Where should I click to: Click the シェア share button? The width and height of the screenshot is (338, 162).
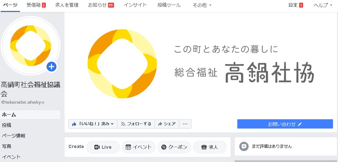tap(167, 124)
